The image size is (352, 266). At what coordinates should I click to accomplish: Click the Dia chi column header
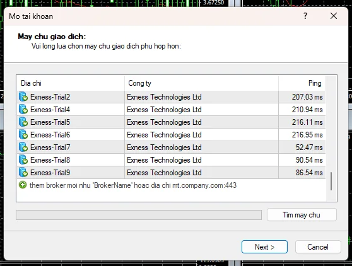[71, 83]
